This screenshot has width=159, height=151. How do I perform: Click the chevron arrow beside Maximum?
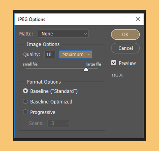point(89,55)
